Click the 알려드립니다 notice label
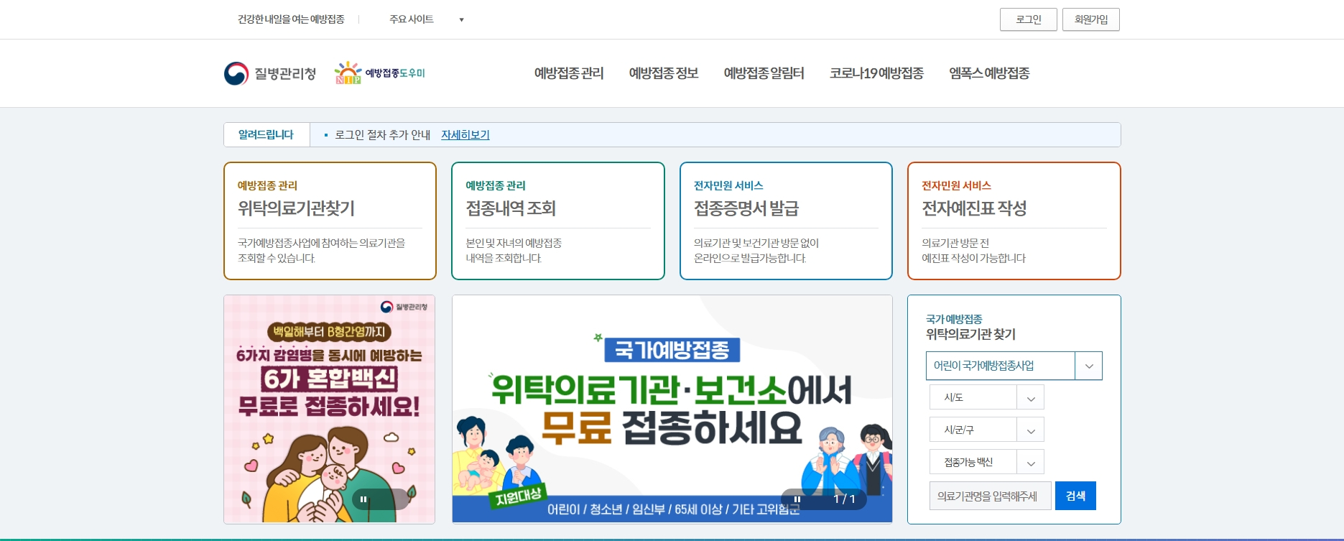Image resolution: width=1344 pixels, height=541 pixels. pyautogui.click(x=267, y=135)
